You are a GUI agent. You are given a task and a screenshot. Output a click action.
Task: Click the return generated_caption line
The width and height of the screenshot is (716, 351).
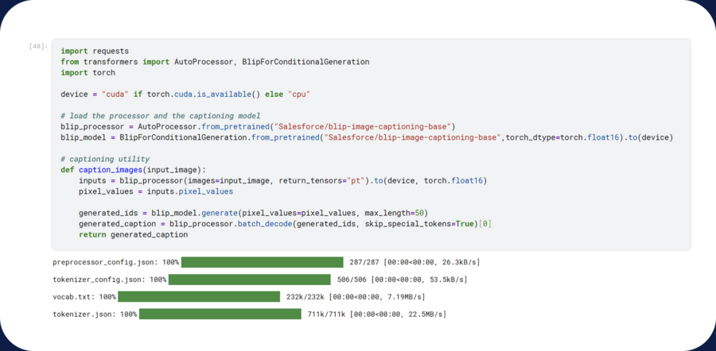(x=133, y=234)
